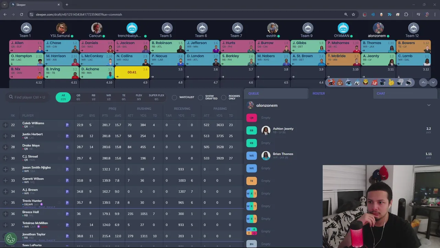Open the Chrome tab search dropdown
The height and width of the screenshot is (248, 440).
(4, 5)
